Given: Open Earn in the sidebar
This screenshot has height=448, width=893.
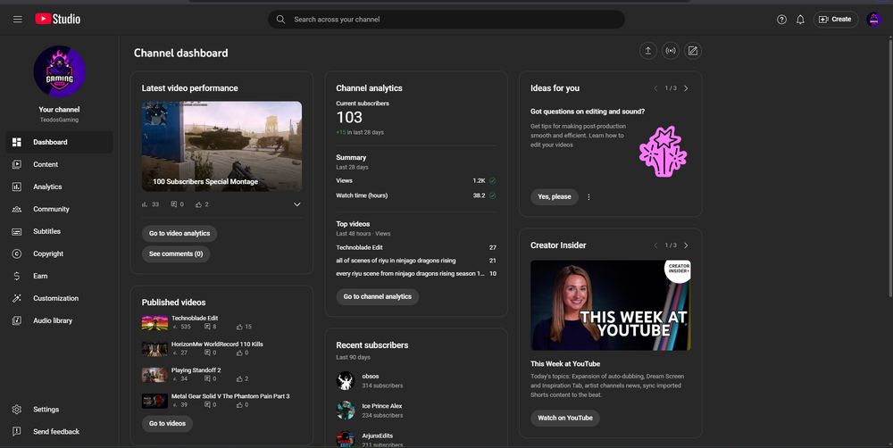Looking at the screenshot, I should tap(59, 276).
